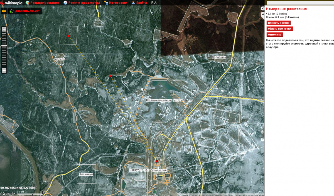The height and width of the screenshot is (196, 334).
Task: Open the Редактирование menu
Action: coord(42,3)
